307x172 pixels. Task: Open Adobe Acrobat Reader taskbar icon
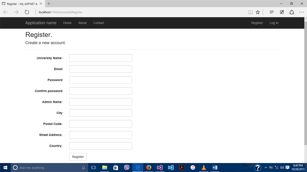[x=182, y=168]
